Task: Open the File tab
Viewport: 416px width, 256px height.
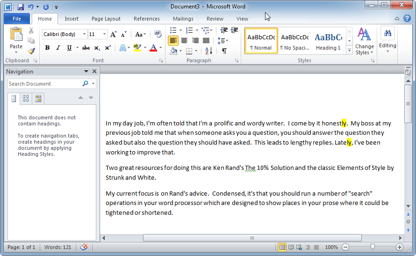Action: point(17,19)
